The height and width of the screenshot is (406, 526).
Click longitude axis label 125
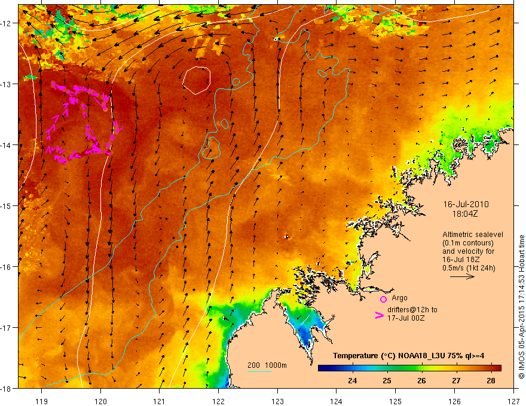click(396, 401)
